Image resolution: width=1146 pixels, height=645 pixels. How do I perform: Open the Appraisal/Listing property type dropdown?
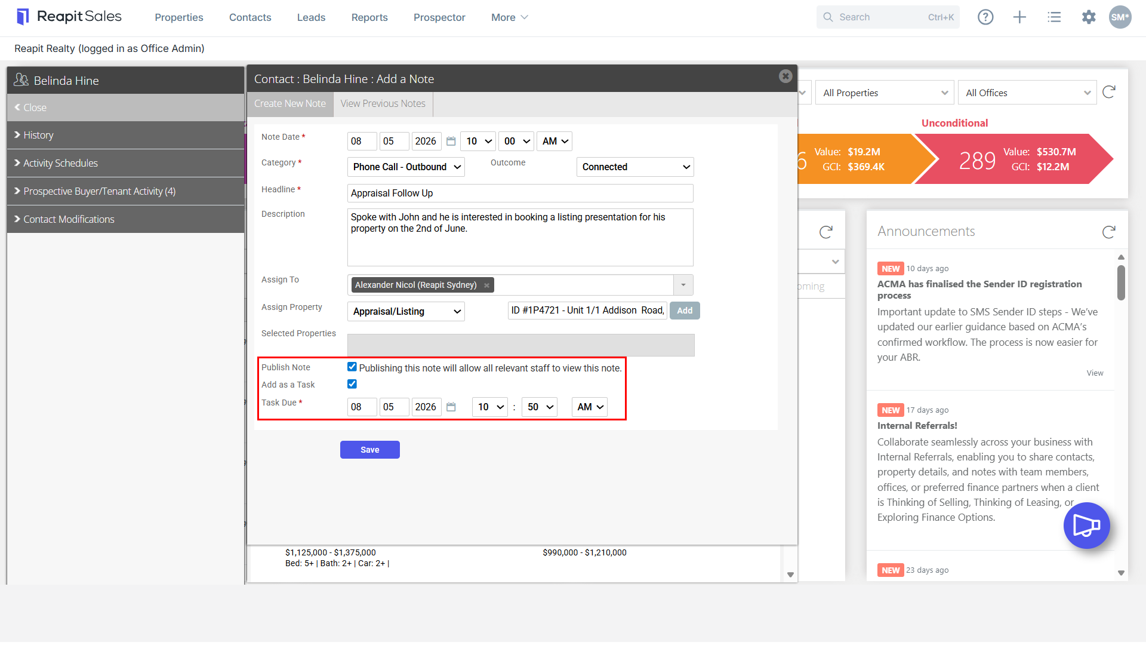click(x=406, y=312)
